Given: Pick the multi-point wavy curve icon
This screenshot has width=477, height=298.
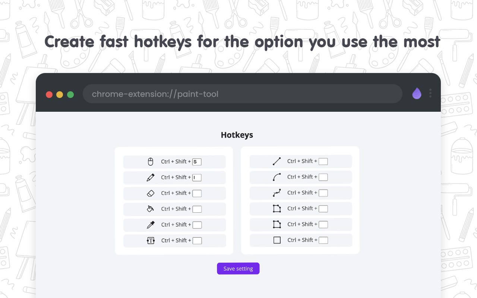Looking at the screenshot, I should tap(277, 193).
